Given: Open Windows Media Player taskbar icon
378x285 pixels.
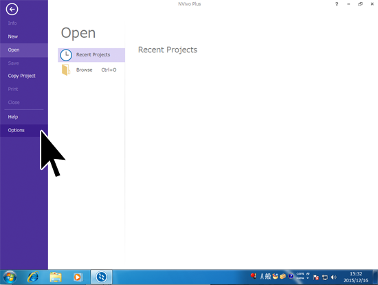Looking at the screenshot, I should (78, 277).
